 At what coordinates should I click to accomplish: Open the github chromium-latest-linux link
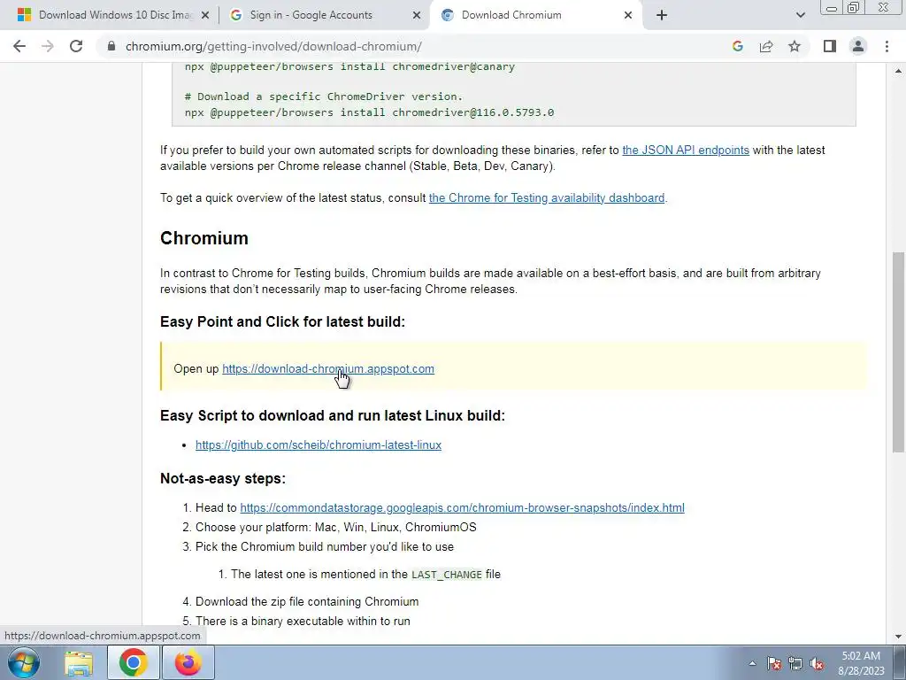coord(319,444)
